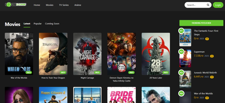This screenshot has height=103, width=225.
Task: Go to TV Series section
Action: tap(64, 5)
